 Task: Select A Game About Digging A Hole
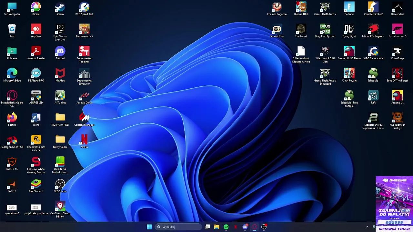coord(301,55)
